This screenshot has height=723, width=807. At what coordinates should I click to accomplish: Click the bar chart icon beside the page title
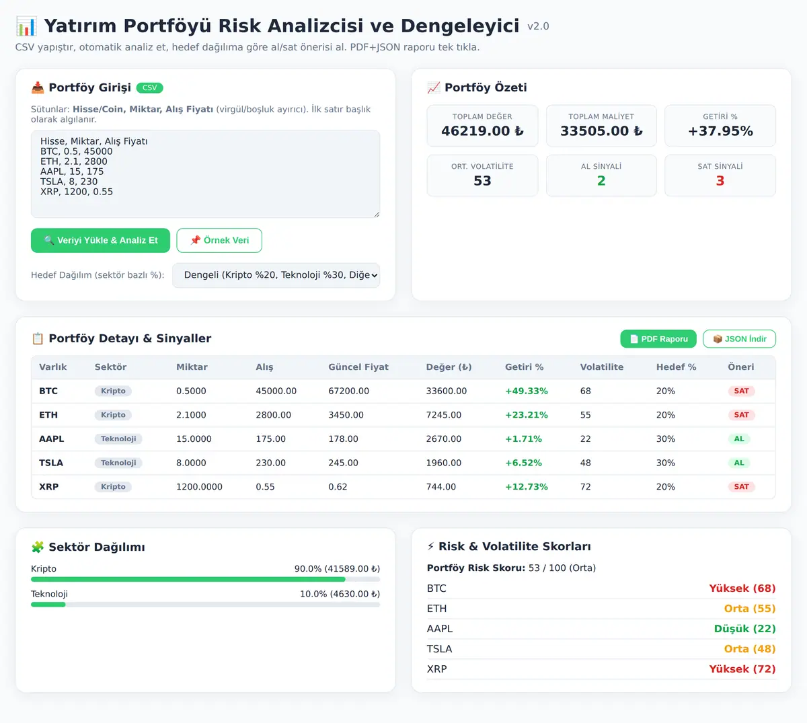tap(26, 26)
